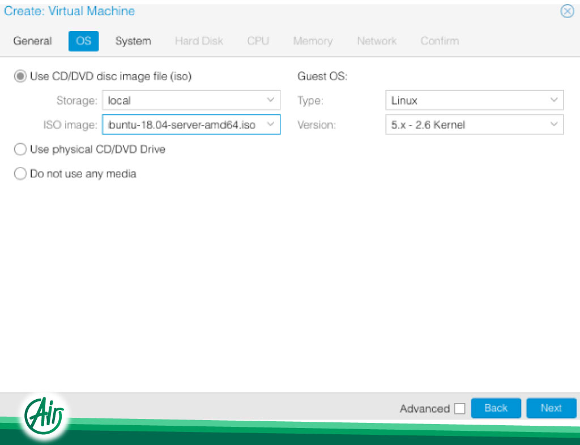The image size is (580, 445).
Task: Go to the Hard Disk tab
Action: [x=199, y=41]
